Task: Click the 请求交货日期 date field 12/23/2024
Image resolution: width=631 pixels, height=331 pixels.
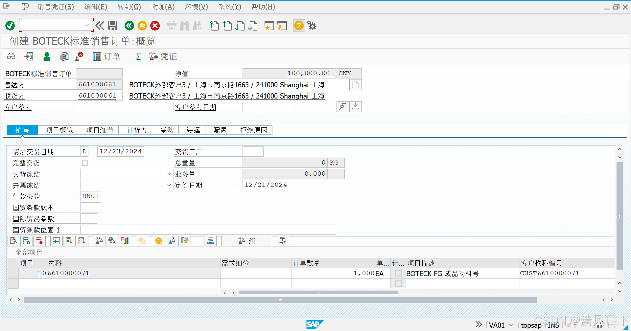Action: click(x=121, y=151)
